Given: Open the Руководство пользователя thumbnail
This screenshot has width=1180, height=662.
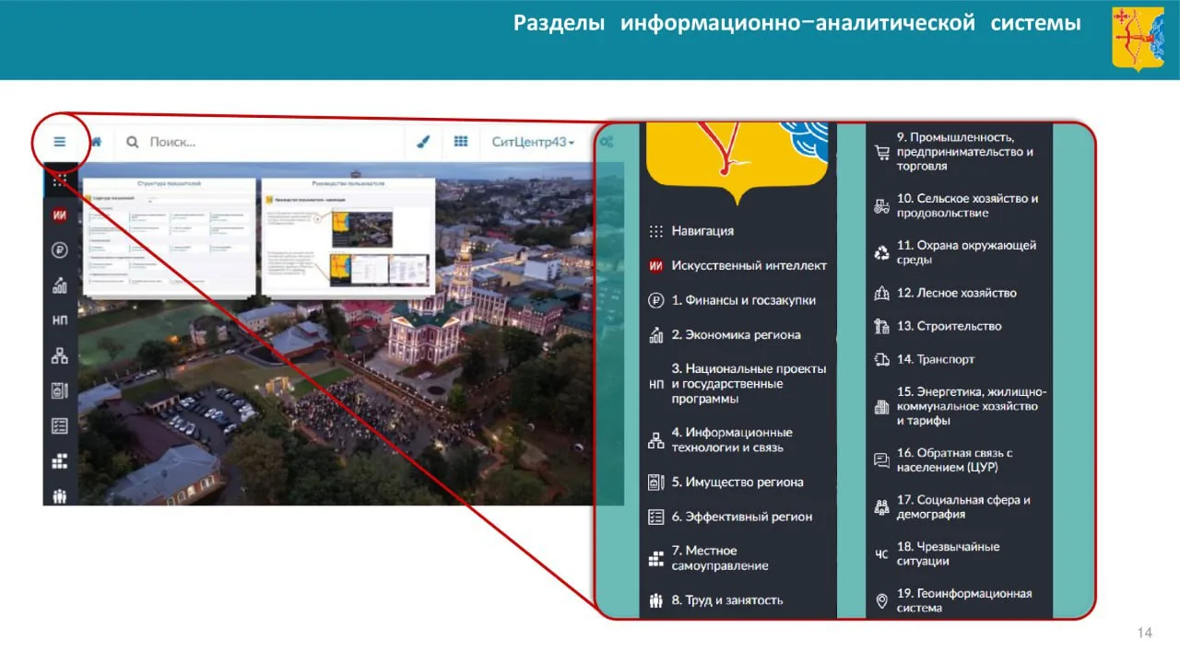Looking at the screenshot, I should pyautogui.click(x=348, y=236).
